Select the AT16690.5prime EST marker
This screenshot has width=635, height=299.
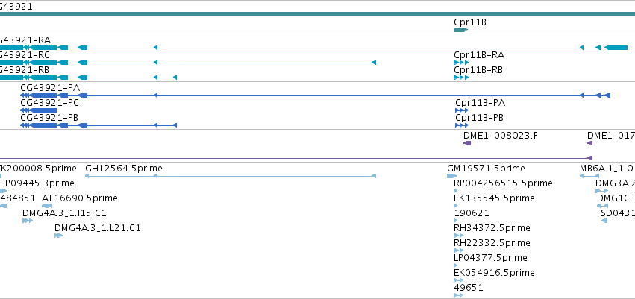(47, 206)
